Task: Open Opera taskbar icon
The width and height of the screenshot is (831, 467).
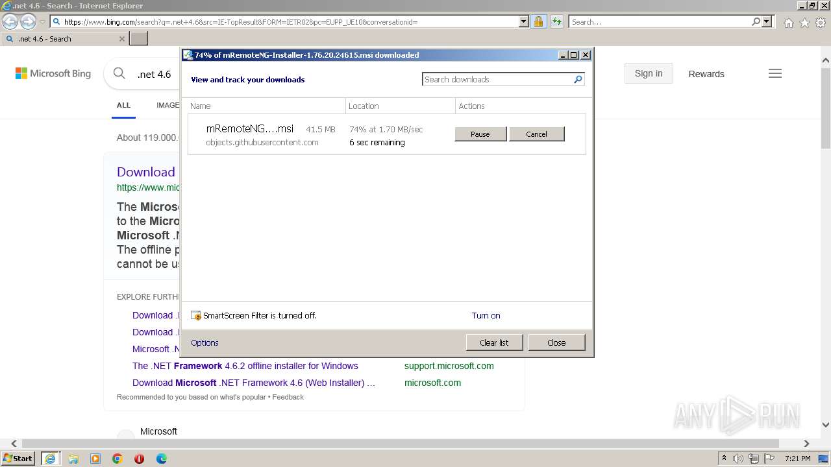Action: [x=139, y=459]
